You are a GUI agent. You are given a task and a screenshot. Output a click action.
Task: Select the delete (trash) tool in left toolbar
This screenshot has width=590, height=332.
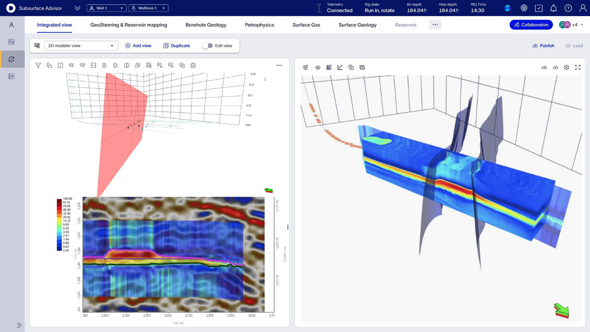point(193,65)
